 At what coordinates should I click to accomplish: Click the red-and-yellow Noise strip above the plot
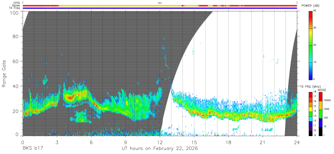click(x=160, y=5)
